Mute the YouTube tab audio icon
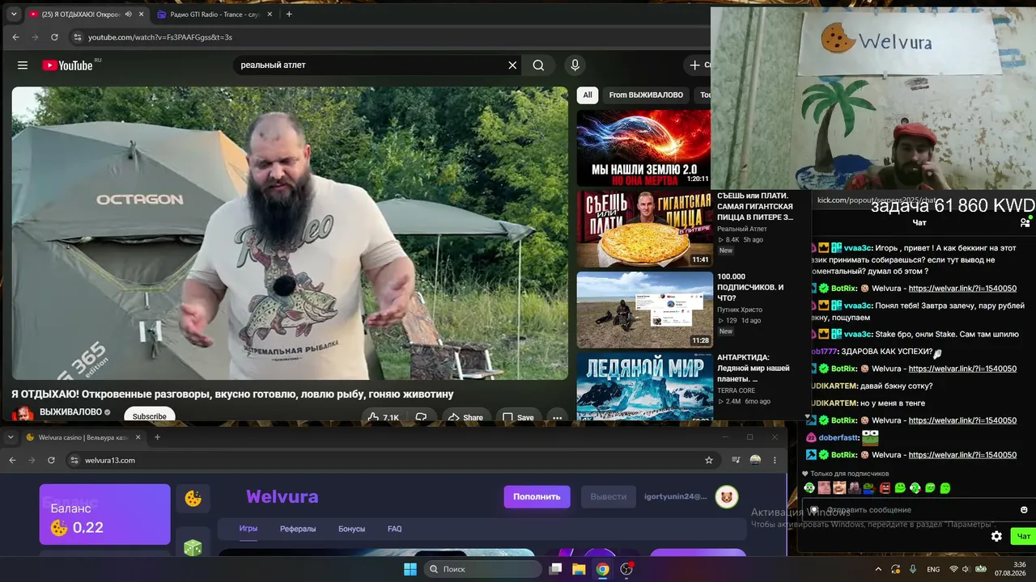 pos(128,14)
